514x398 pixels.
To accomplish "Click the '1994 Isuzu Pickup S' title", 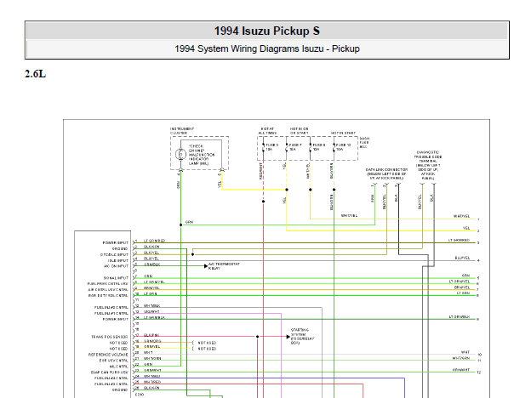I will (267, 31).
